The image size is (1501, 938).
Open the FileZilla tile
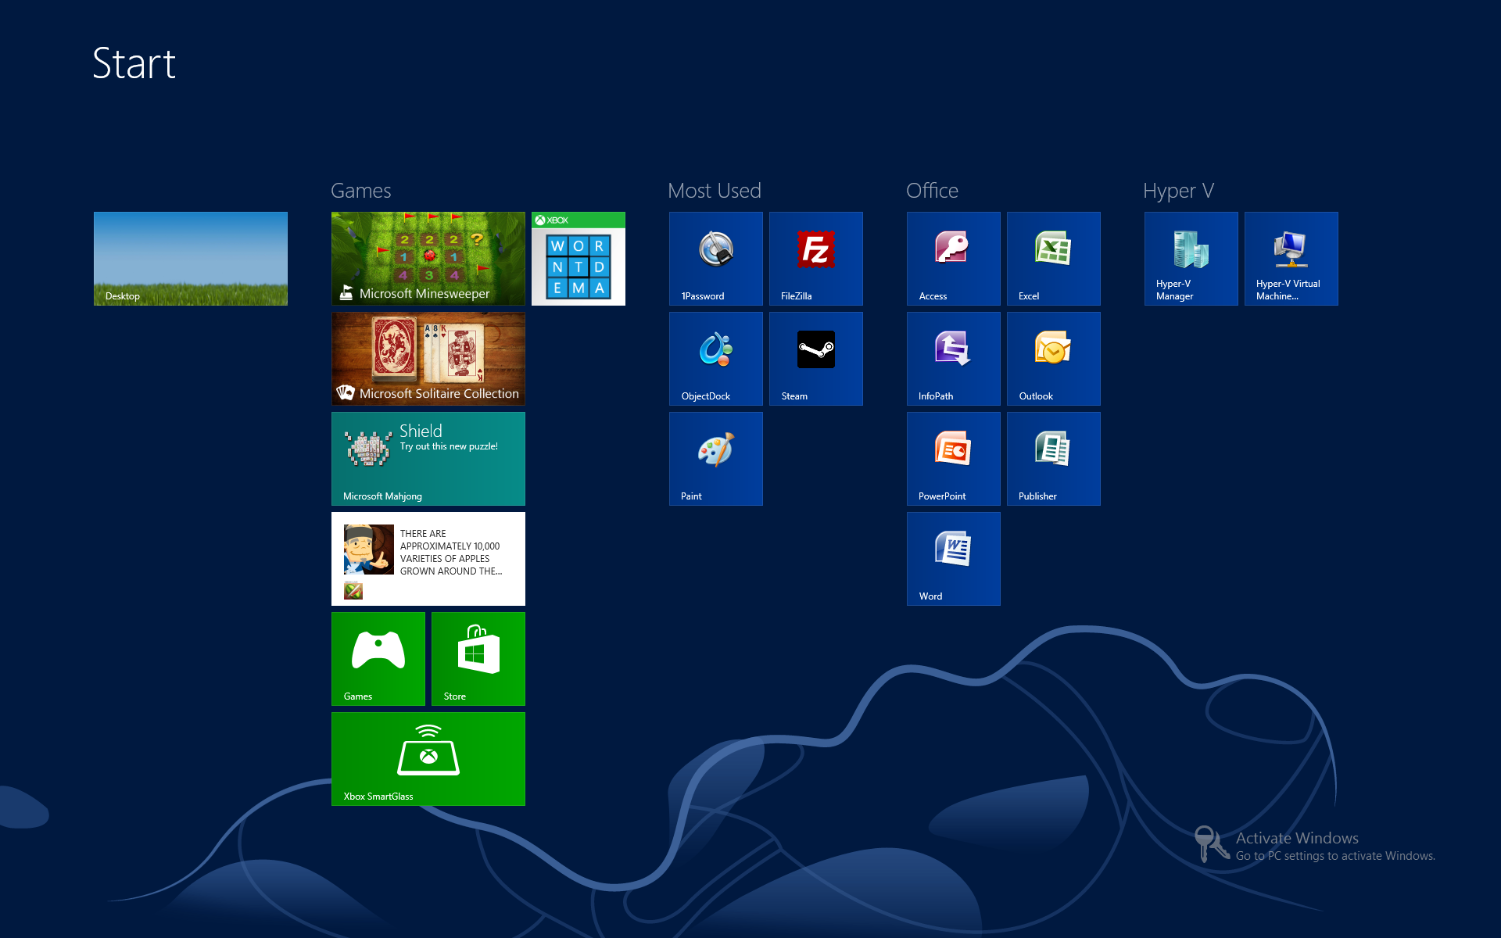pos(816,259)
